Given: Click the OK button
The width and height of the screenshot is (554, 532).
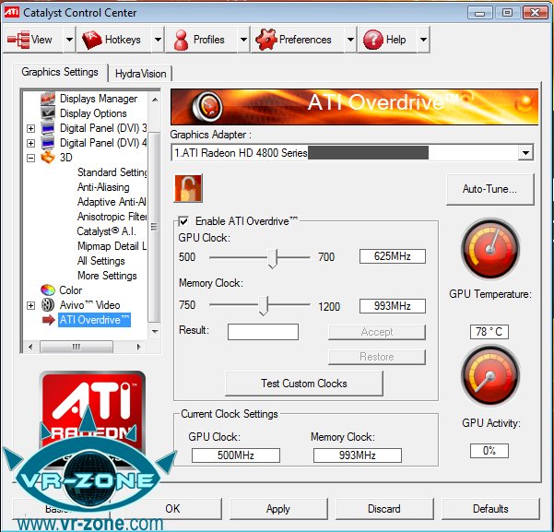Looking at the screenshot, I should (172, 509).
